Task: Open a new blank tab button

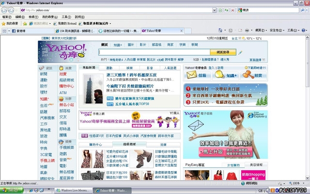Action: point(188,31)
